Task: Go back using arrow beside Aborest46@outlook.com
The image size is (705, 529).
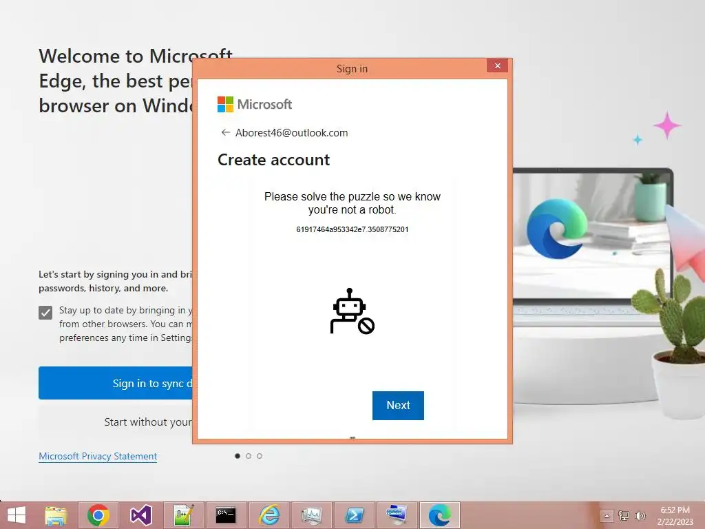Action: [226, 132]
